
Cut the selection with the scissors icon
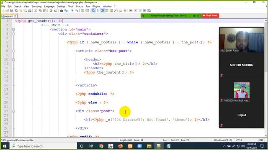36,11
